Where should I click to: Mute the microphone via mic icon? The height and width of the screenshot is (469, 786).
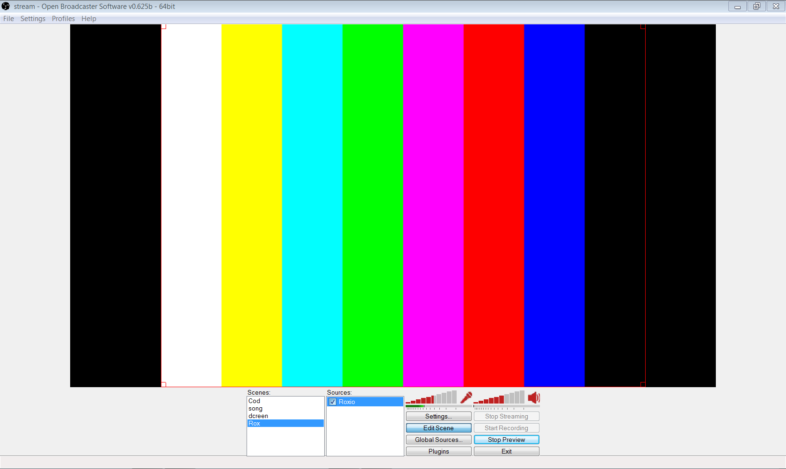click(466, 397)
